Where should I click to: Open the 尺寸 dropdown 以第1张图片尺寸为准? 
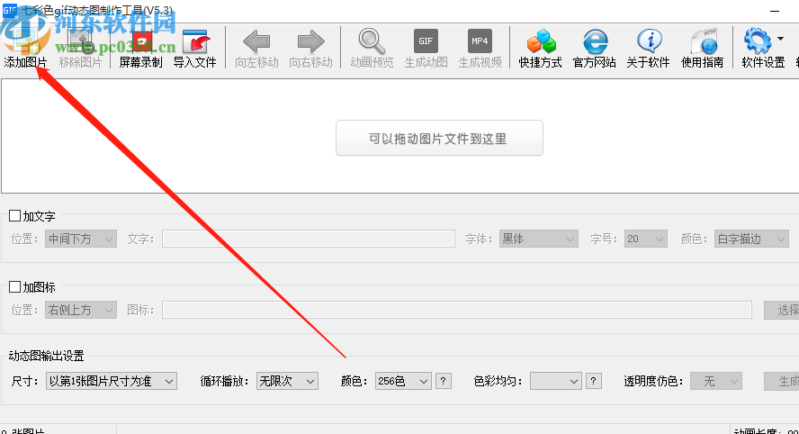click(x=111, y=381)
